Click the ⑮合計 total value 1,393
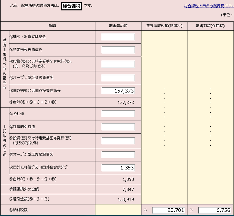Screen dimensions: 234x216 (128, 179)
